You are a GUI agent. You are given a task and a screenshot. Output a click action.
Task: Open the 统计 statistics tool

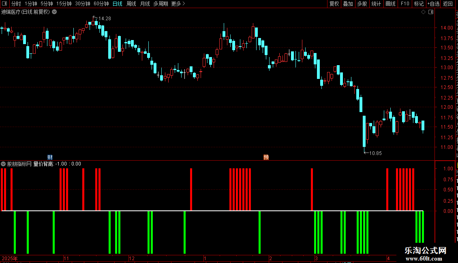pos(376,4)
